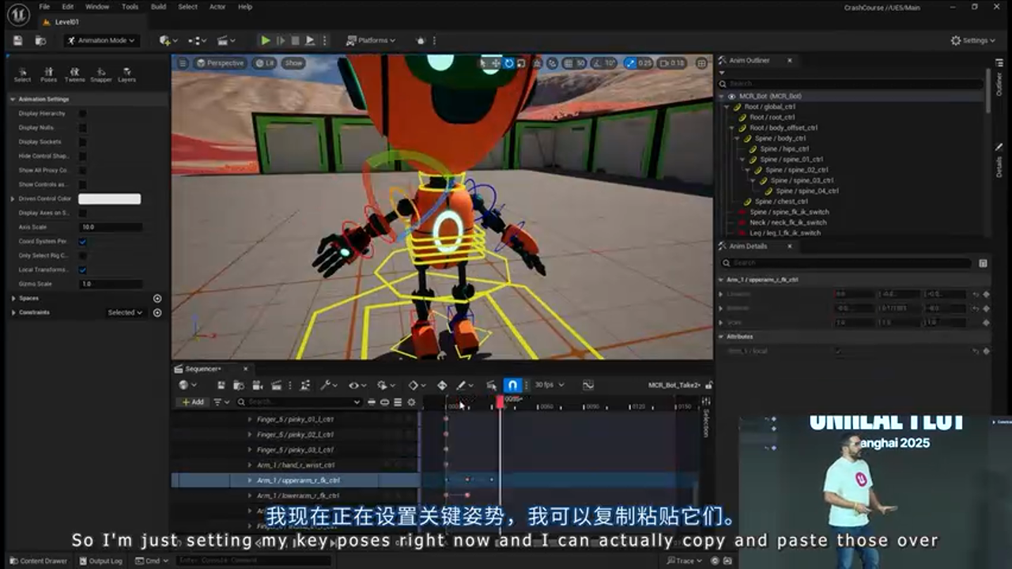This screenshot has width=1012, height=569.
Task: Select the Snapper tool
Action: click(102, 75)
